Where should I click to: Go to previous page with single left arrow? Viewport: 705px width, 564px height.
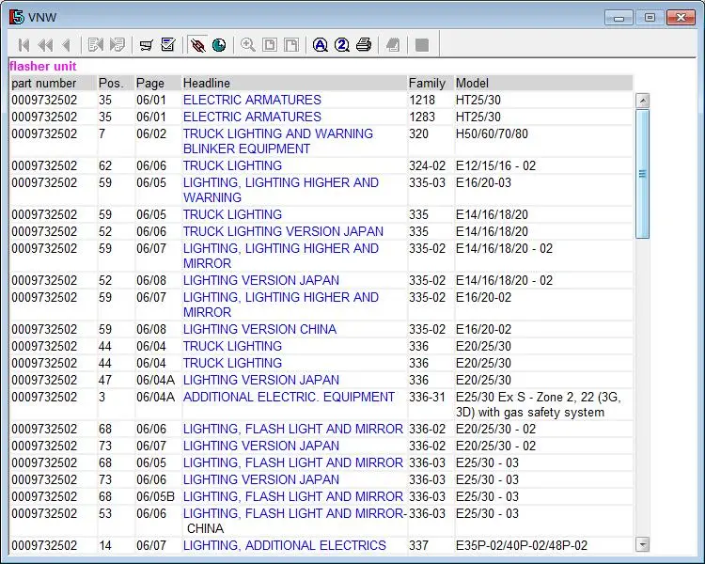point(67,45)
